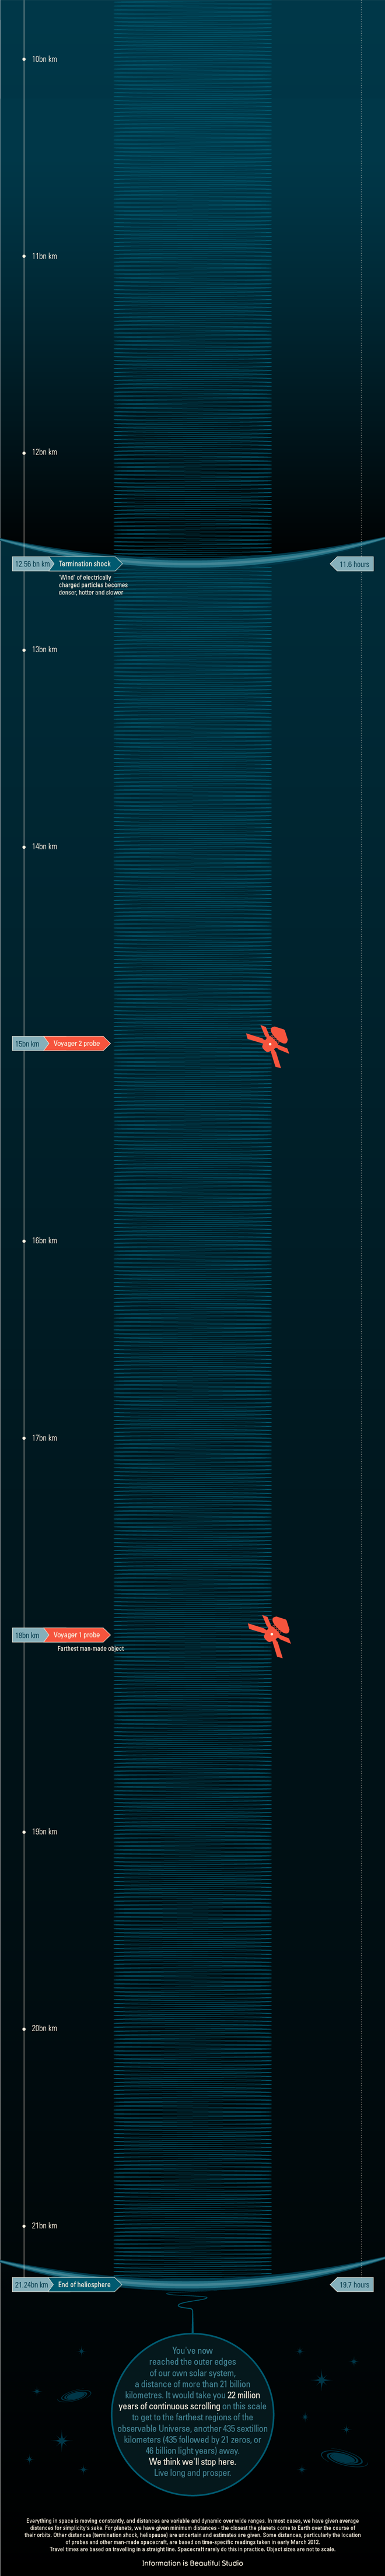Viewport: 385px width, 2576px height.
Task: Click the spiral galaxy icon at bottom left
Action: click(75, 2395)
